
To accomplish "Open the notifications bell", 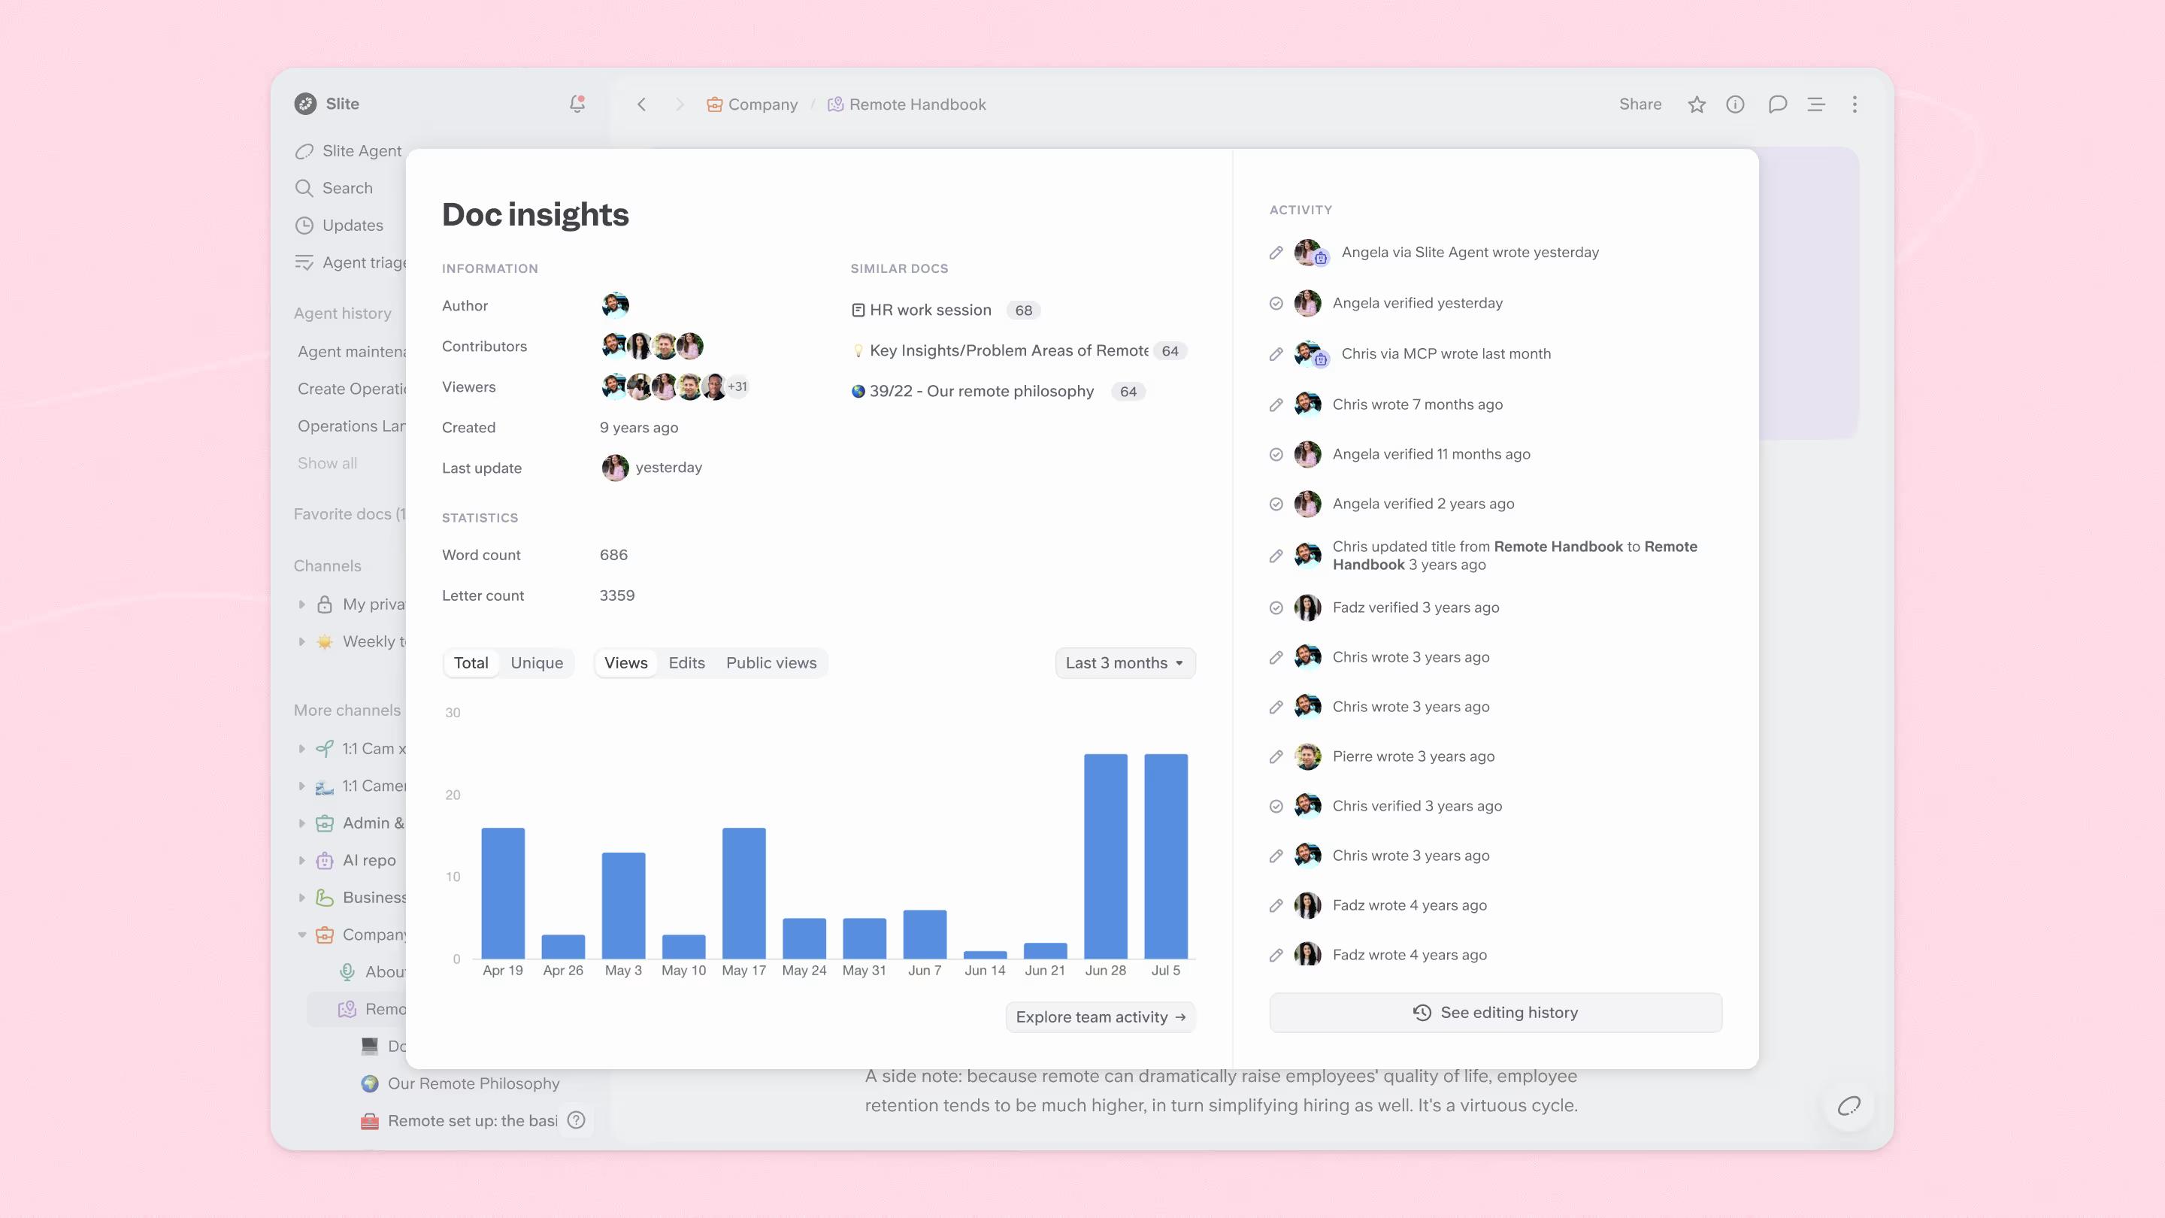I will point(577,104).
